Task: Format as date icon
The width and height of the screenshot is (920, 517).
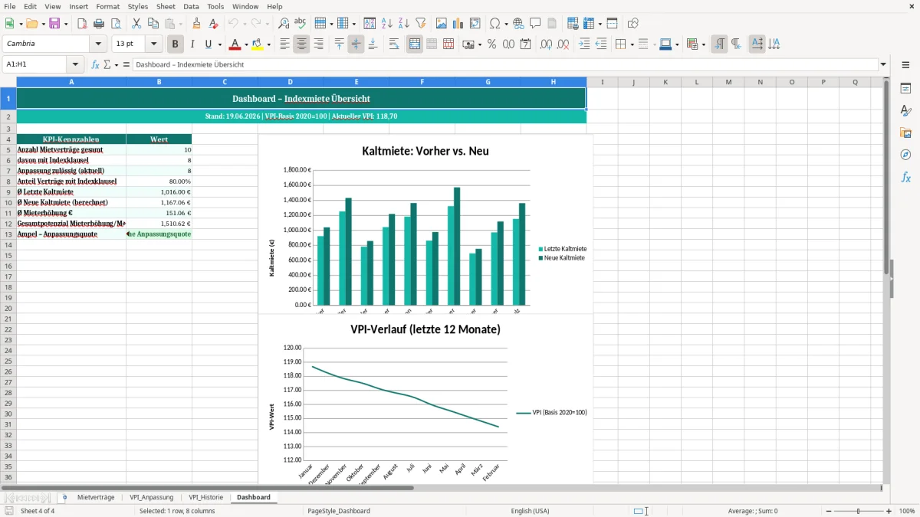Action: tap(526, 44)
